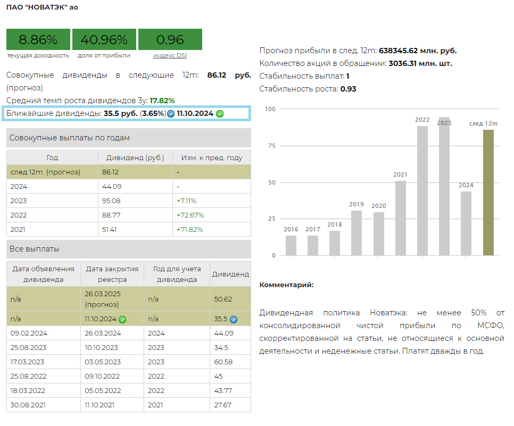Select the 2016 bar in dividend chart

point(291,245)
